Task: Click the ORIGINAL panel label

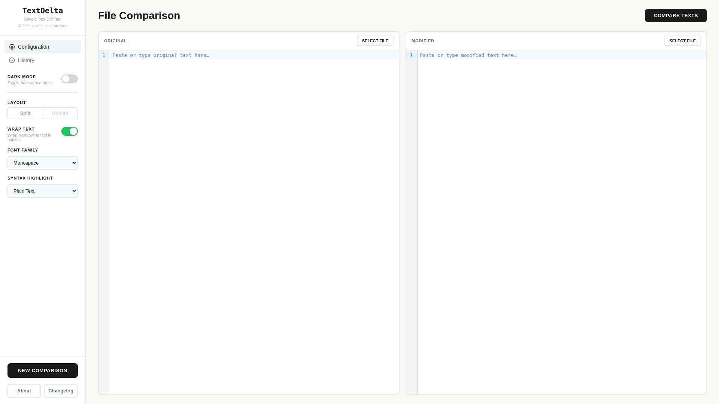Action: click(x=115, y=41)
